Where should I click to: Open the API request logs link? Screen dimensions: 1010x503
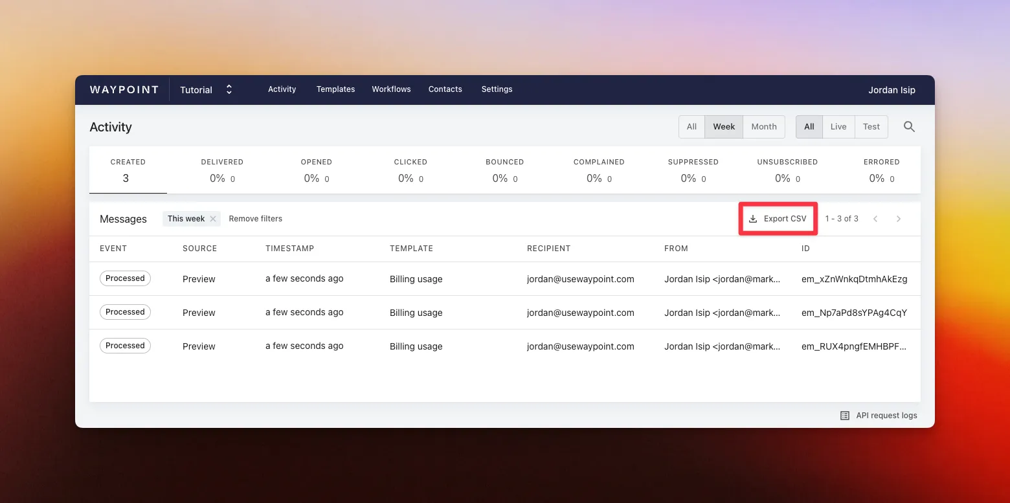(x=886, y=416)
